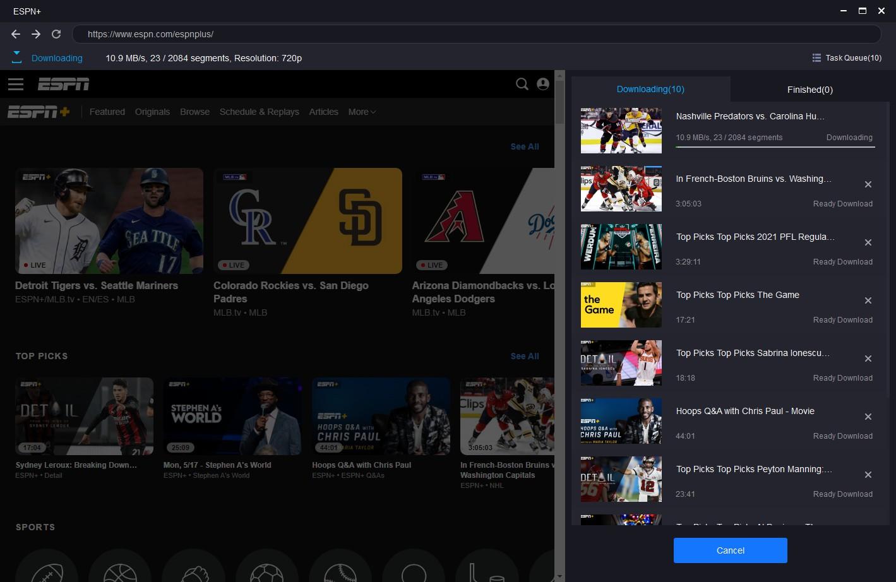Open the ESPN hamburger menu
The height and width of the screenshot is (582, 896).
[16, 84]
